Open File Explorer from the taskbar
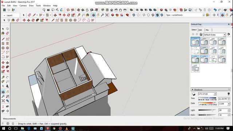Screen dimensions: 233x131 point(23,128)
